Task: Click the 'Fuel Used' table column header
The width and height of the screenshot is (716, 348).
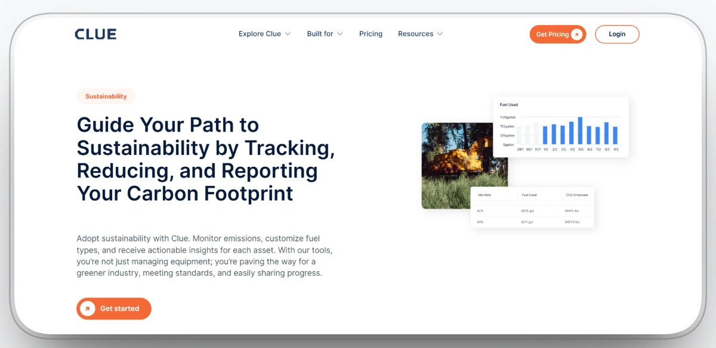Action: (529, 195)
